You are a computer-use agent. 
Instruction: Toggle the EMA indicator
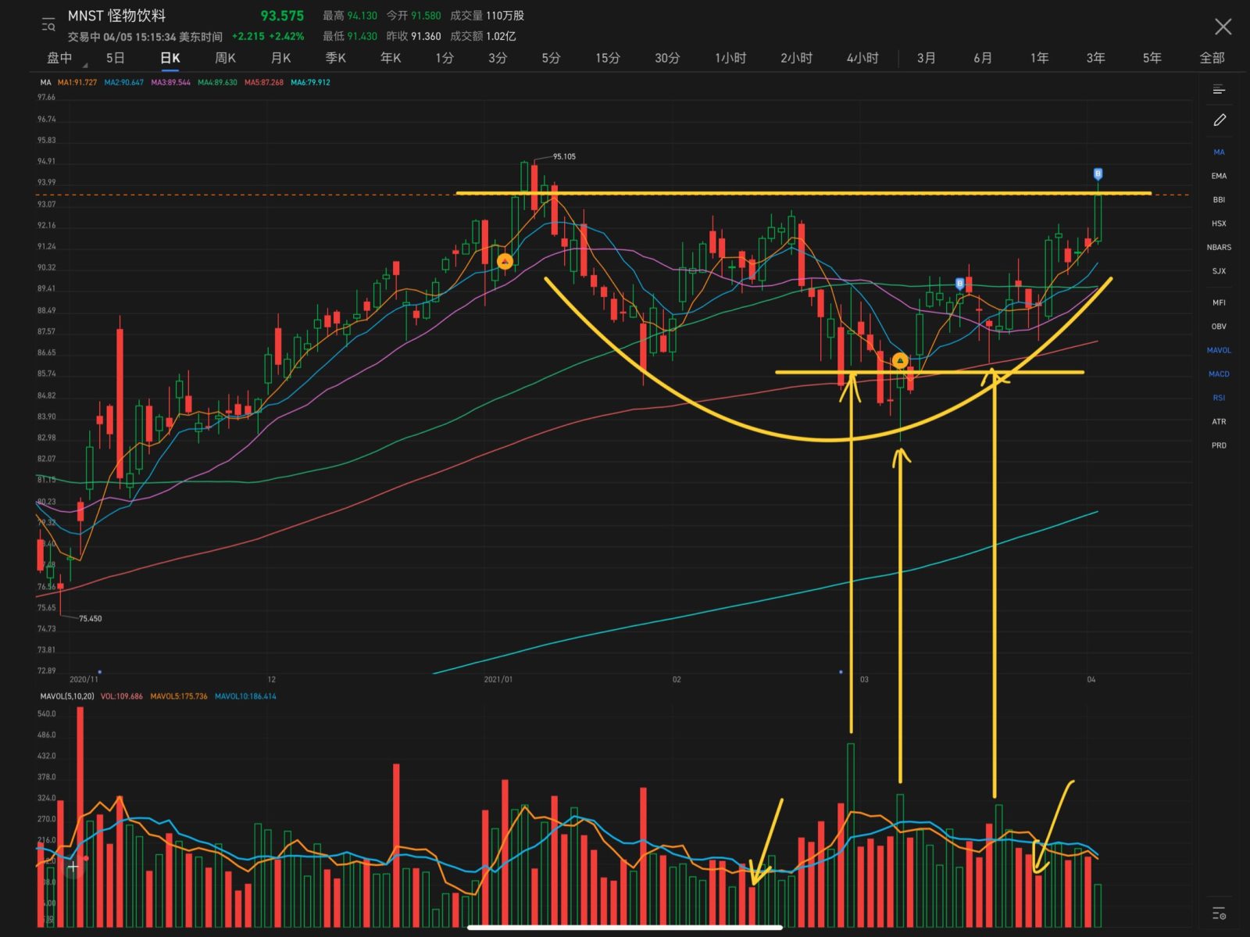point(1219,176)
